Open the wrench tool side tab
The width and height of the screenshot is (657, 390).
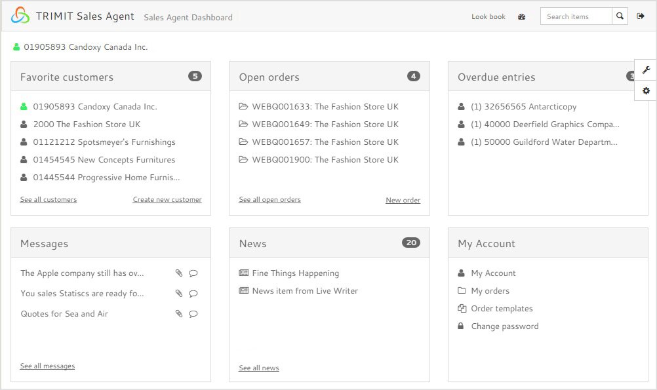click(x=646, y=70)
